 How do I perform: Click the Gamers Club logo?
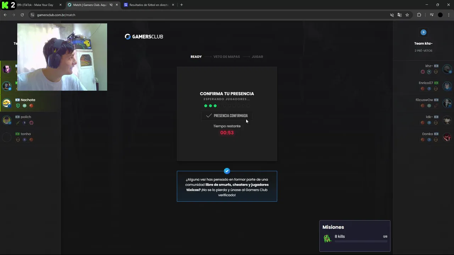[x=144, y=36]
